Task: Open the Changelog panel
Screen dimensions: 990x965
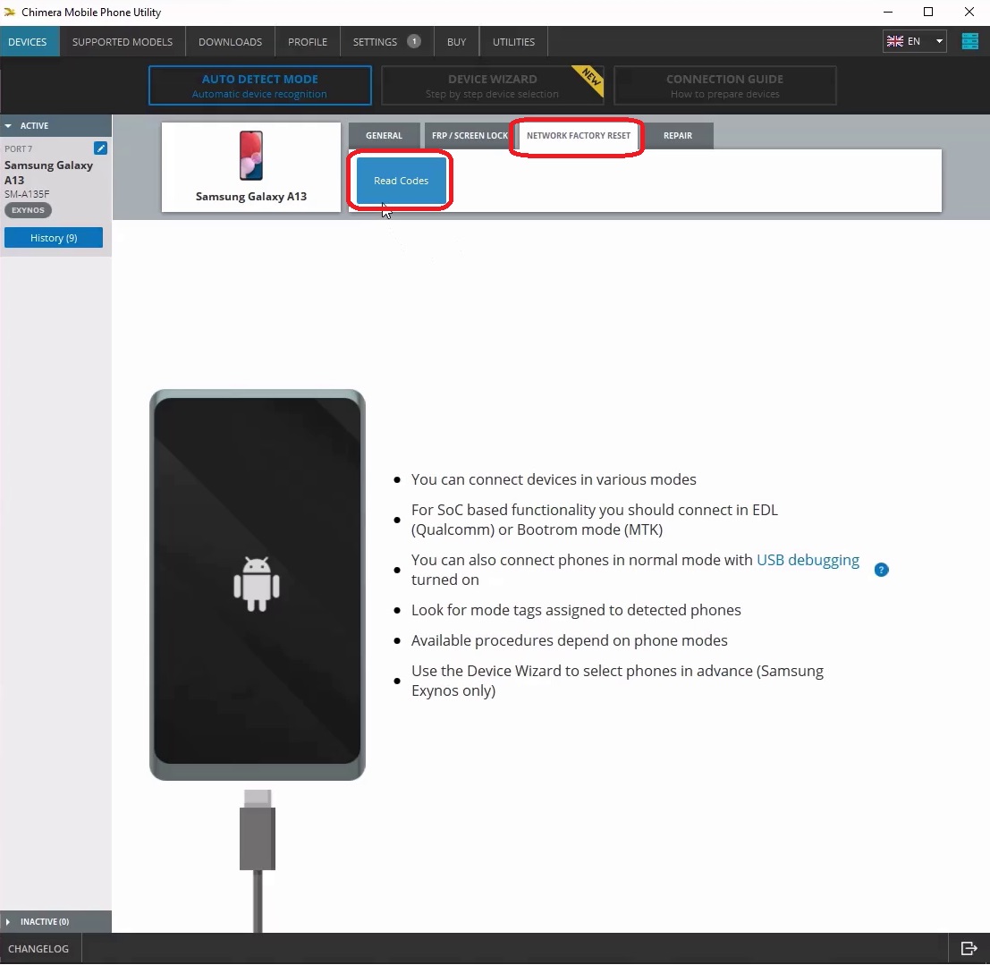Action: tap(38, 949)
